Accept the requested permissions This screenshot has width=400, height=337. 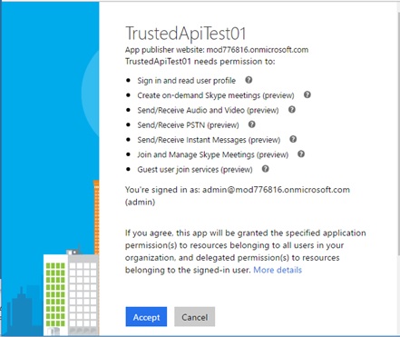146,317
